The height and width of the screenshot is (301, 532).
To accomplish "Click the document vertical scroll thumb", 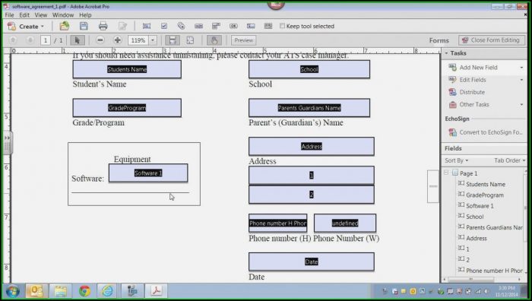I will 433,186.
